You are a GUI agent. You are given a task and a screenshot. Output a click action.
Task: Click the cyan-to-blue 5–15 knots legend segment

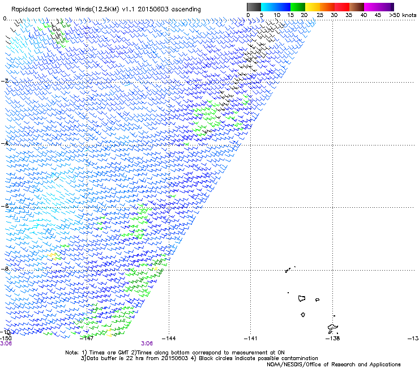[276, 7]
